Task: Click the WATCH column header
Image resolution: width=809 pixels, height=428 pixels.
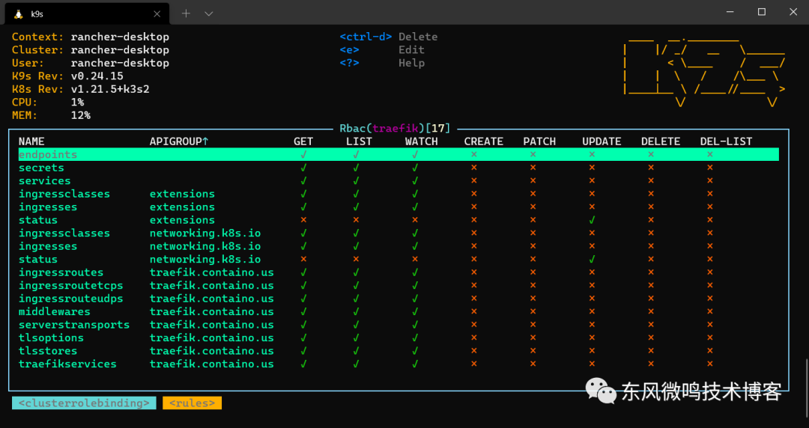Action: pyautogui.click(x=421, y=141)
